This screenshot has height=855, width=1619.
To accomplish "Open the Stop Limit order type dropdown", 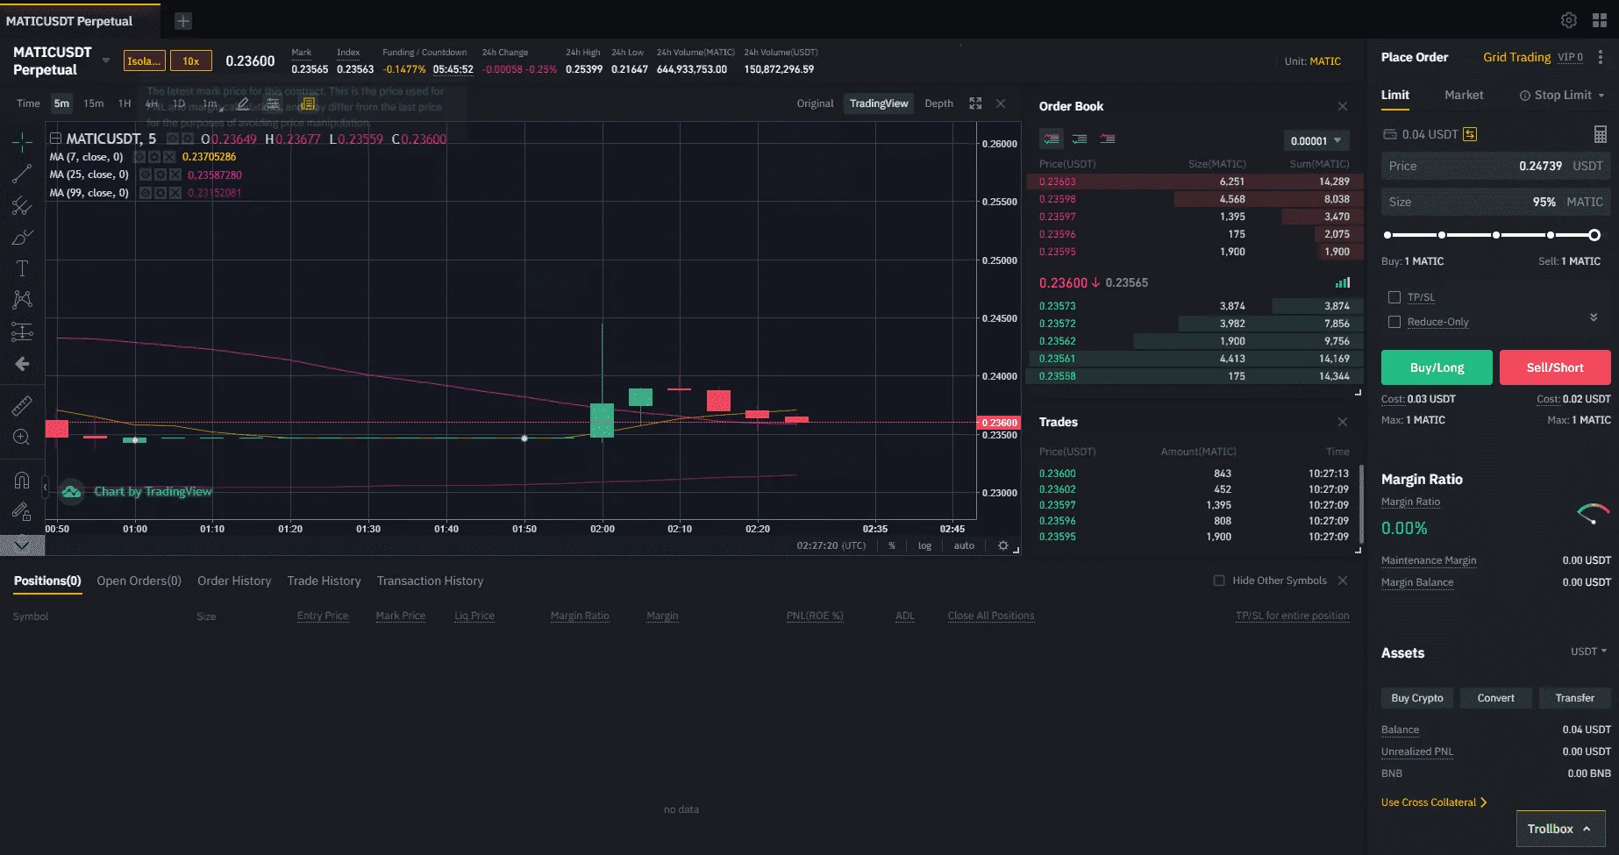I will 1562,95.
